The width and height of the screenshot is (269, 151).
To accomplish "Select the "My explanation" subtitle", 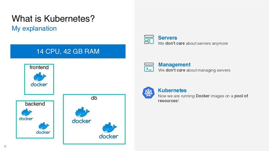I will click(x=34, y=28).
